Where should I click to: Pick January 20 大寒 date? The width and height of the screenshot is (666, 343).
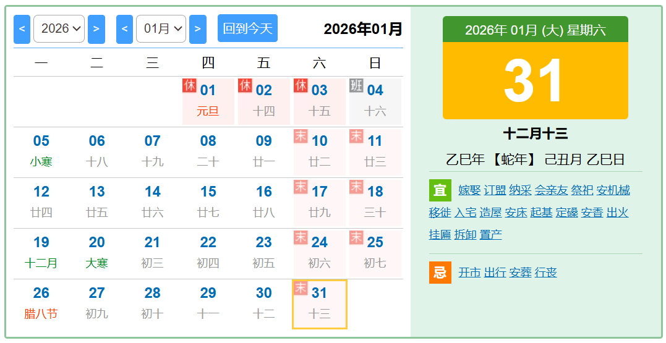pyautogui.click(x=97, y=253)
